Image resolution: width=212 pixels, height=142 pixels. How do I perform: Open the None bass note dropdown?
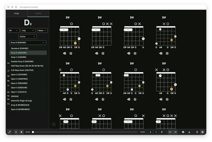point(42,31)
